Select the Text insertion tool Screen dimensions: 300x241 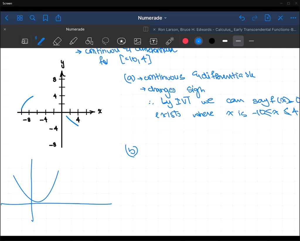pyautogui.click(x=153, y=41)
